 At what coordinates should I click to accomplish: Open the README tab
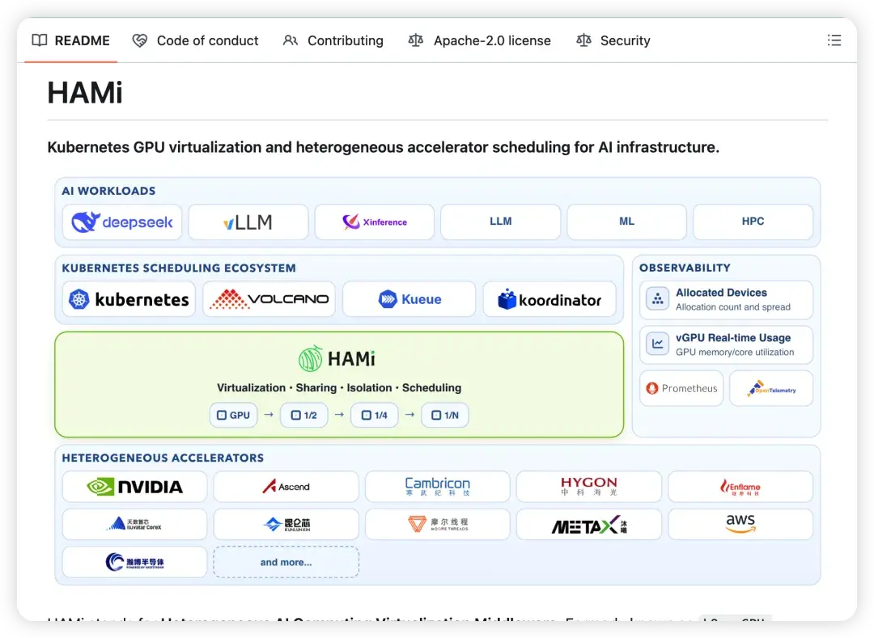click(x=70, y=40)
